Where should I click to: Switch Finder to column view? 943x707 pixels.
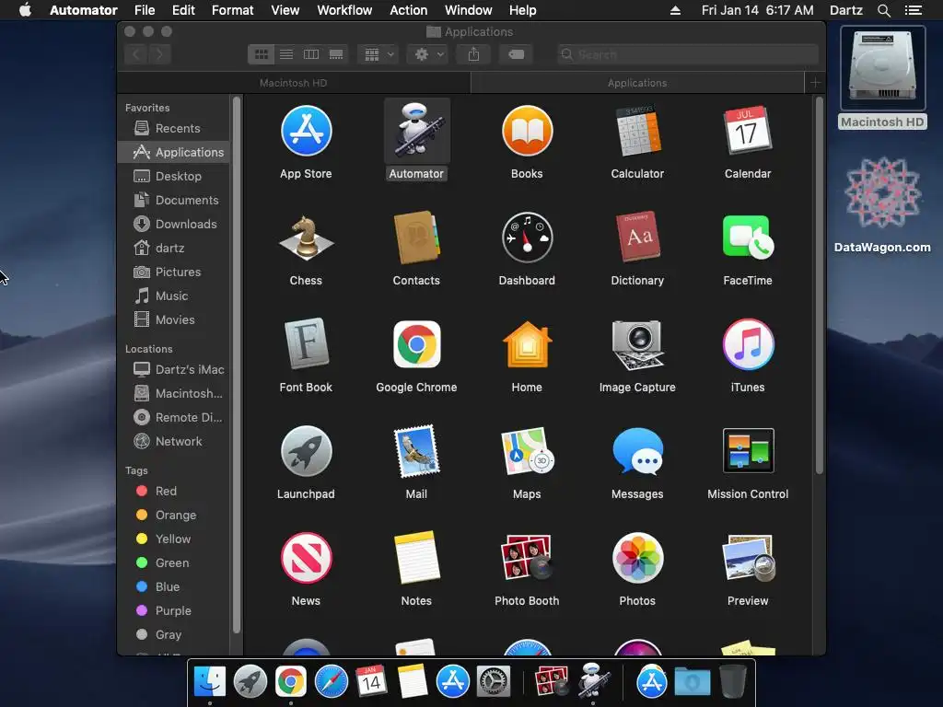click(311, 54)
